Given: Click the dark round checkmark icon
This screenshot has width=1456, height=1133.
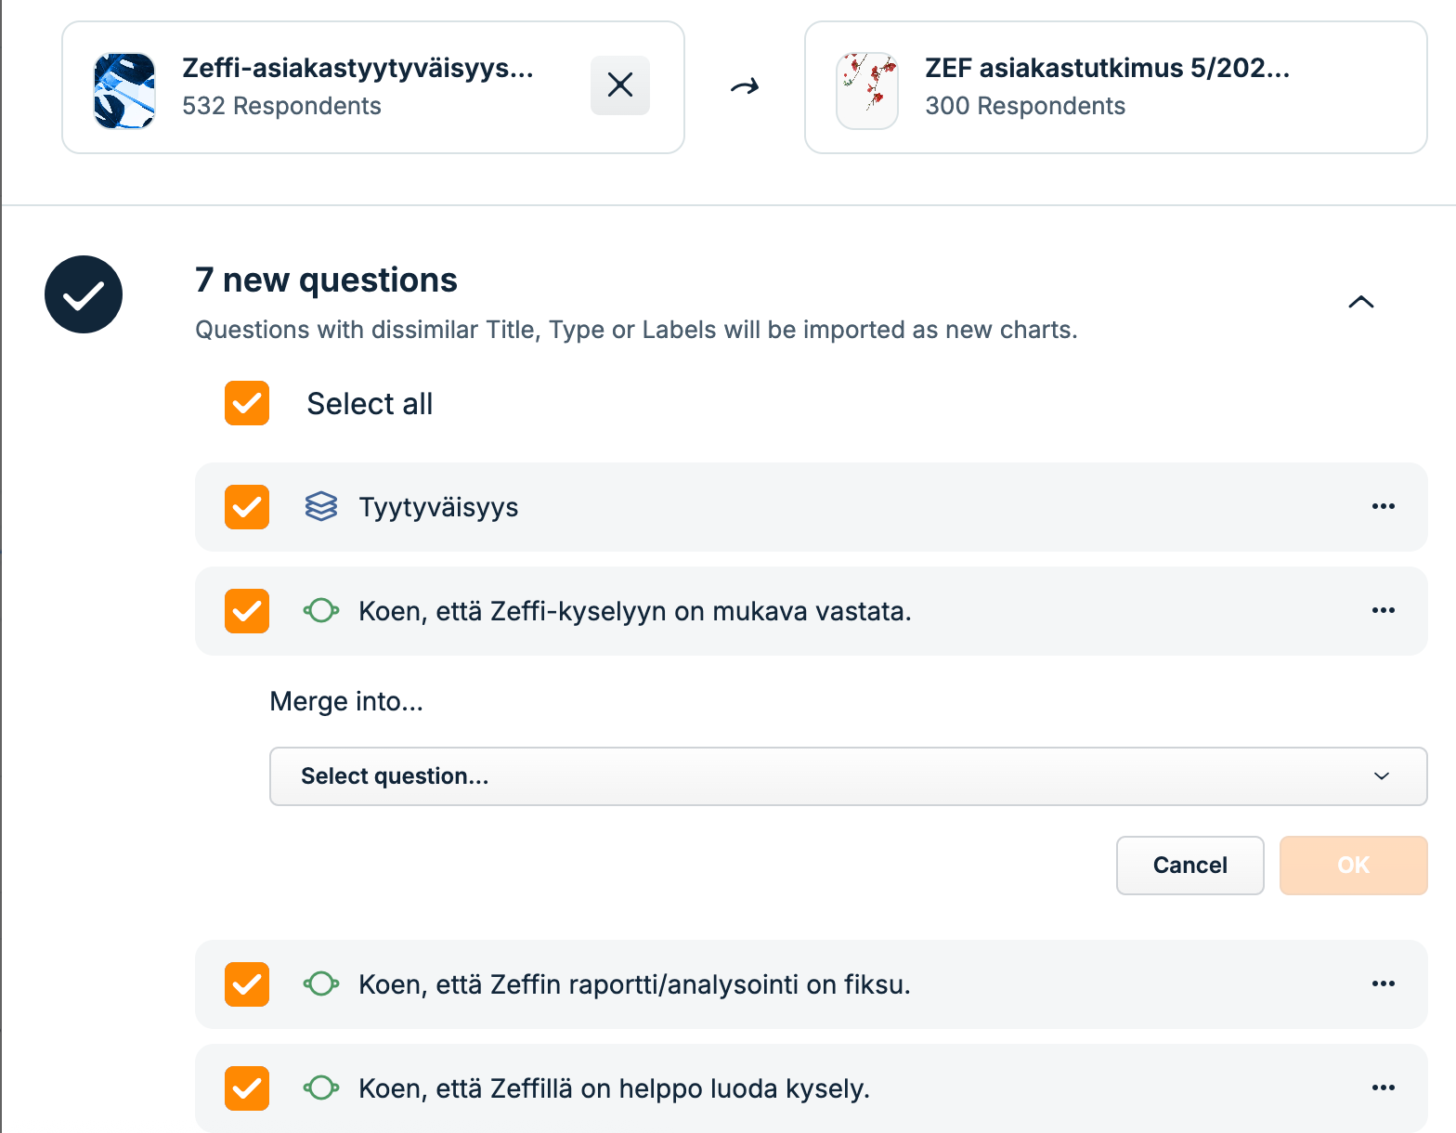Looking at the screenshot, I should click(x=84, y=294).
